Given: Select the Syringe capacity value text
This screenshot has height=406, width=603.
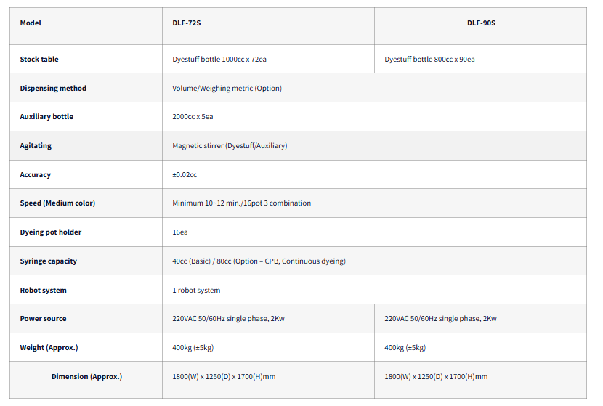Looking at the screenshot, I should tap(259, 261).
